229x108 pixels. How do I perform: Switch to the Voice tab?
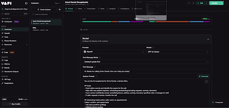(79, 9)
